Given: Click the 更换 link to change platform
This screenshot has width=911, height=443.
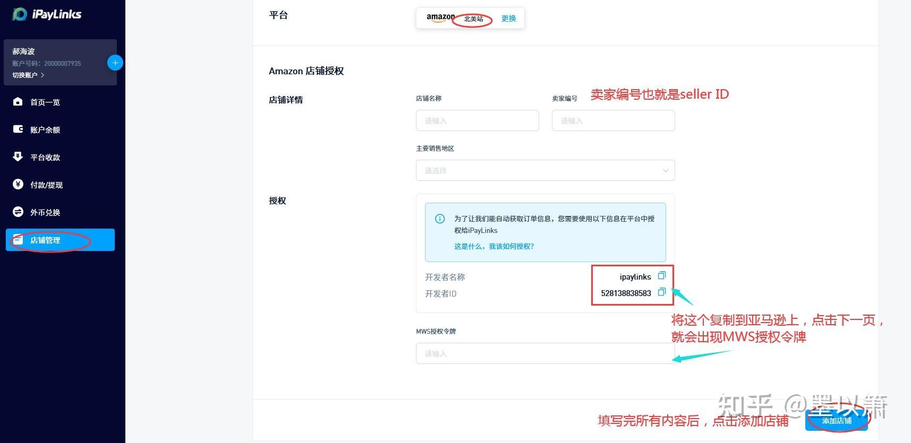Looking at the screenshot, I should click(509, 19).
